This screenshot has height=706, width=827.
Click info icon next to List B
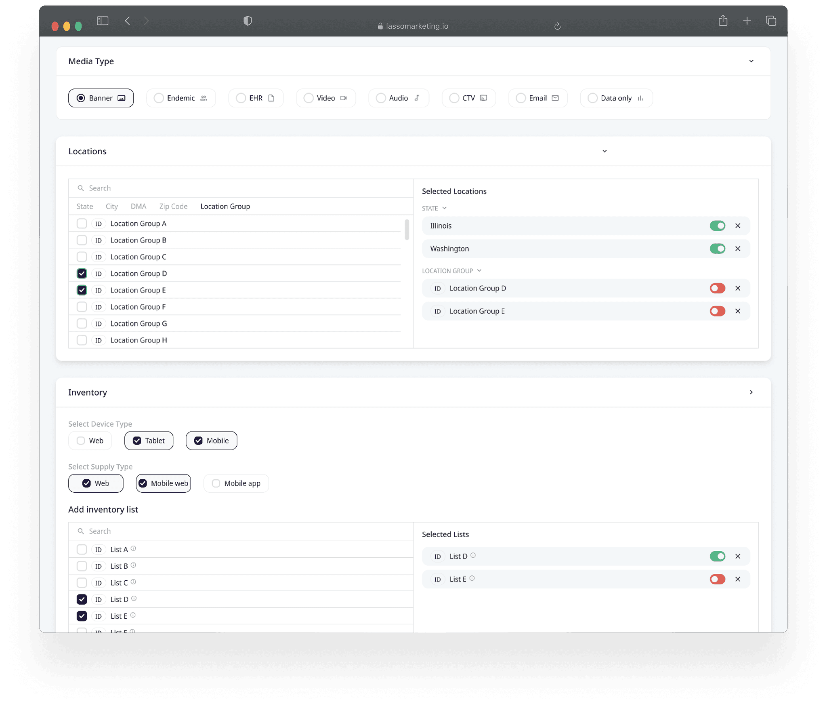[133, 565]
